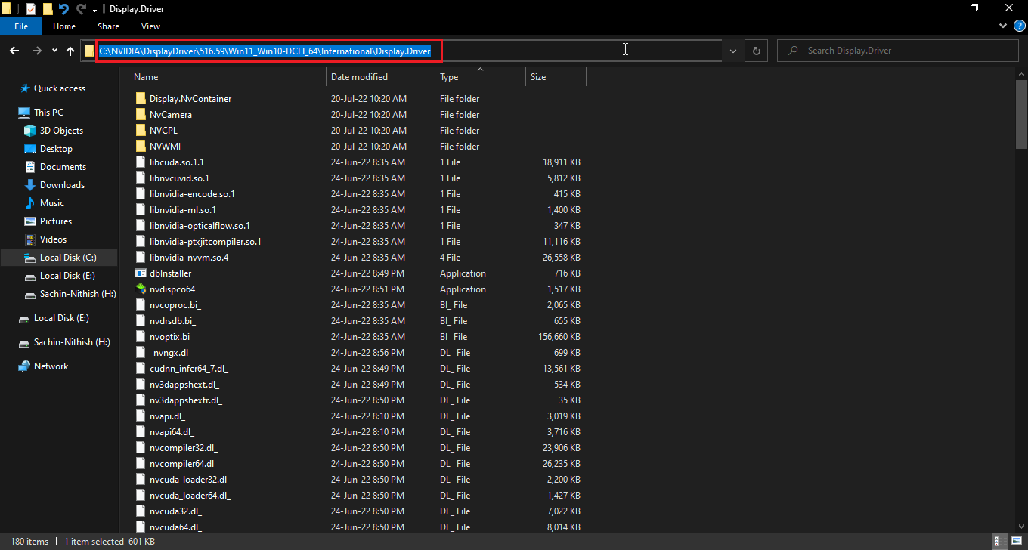This screenshot has height=550, width=1028.
Task: Select the NVCPL folder icon
Action: [x=141, y=131]
